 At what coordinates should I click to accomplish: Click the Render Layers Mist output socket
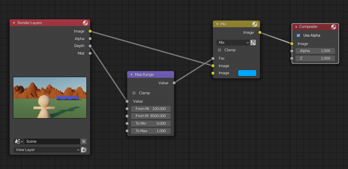[x=90, y=53]
